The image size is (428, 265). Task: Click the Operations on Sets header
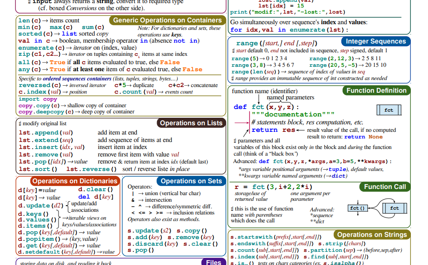pyautogui.click(x=191, y=181)
